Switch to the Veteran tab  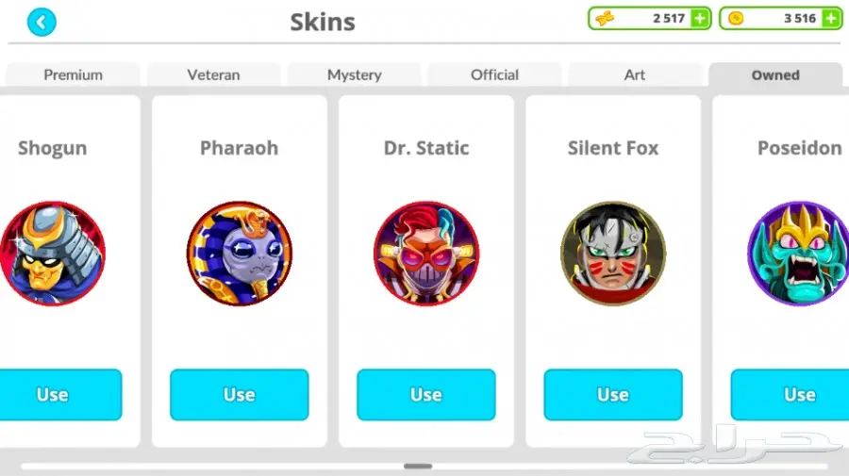[x=213, y=74]
